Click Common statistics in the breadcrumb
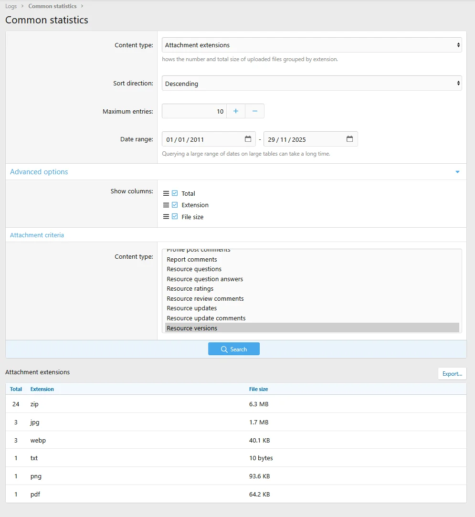Image resolution: width=475 pixels, height=517 pixels. (x=52, y=6)
